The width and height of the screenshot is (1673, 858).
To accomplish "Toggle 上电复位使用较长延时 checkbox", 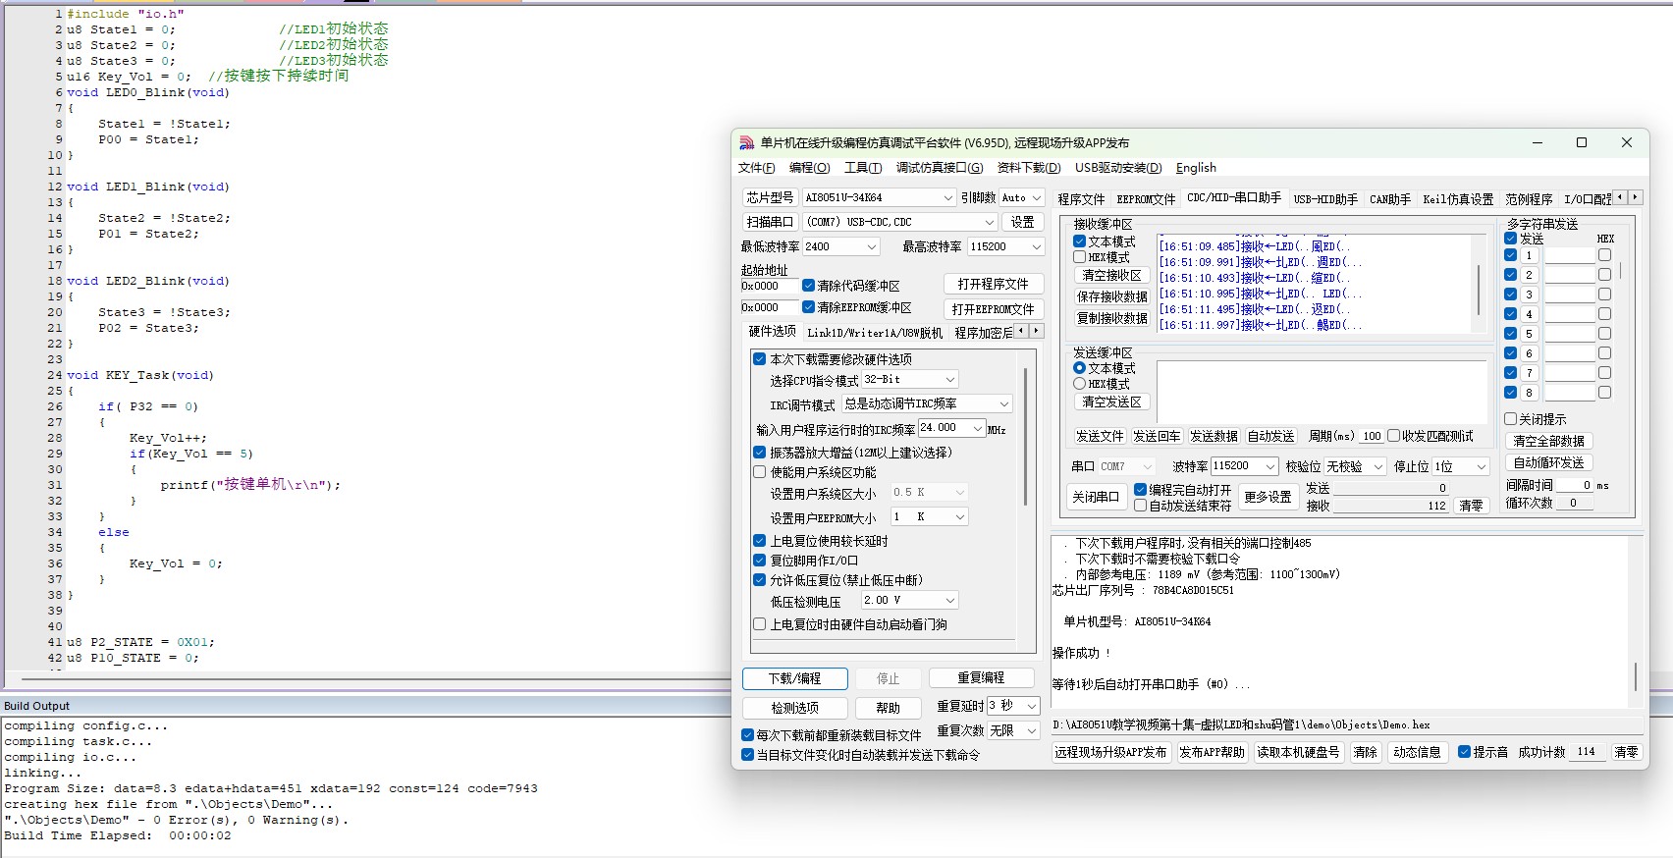I will 759,541.
